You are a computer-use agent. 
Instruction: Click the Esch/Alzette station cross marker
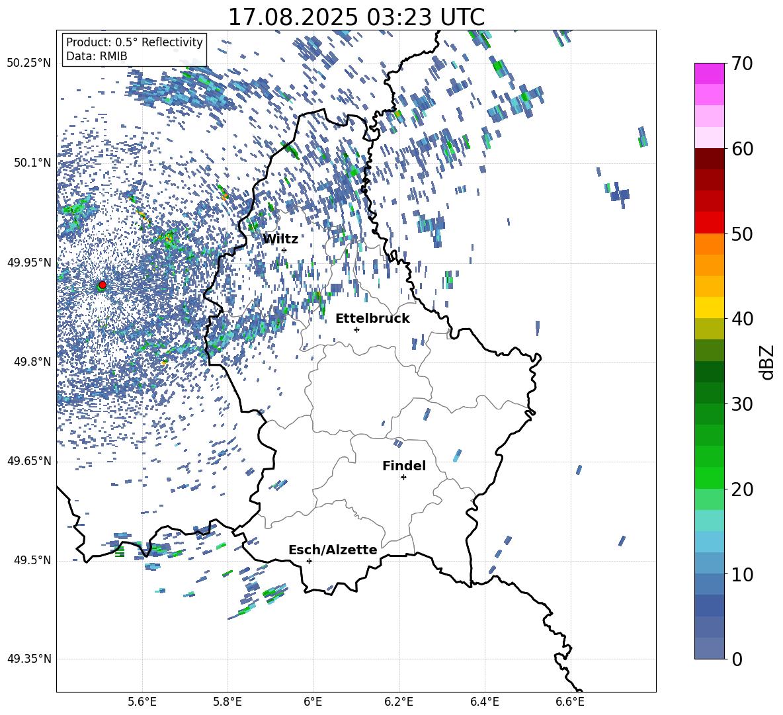click(309, 561)
